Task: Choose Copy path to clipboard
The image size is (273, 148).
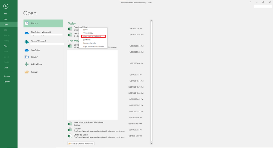Action: pos(93,36)
